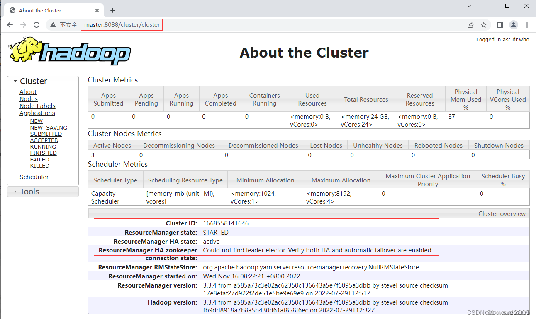This screenshot has height=319, width=536.
Task: Show FAILED applications
Action: click(40, 160)
